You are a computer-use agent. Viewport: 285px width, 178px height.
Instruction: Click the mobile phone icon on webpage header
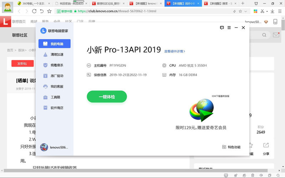click(275, 22)
